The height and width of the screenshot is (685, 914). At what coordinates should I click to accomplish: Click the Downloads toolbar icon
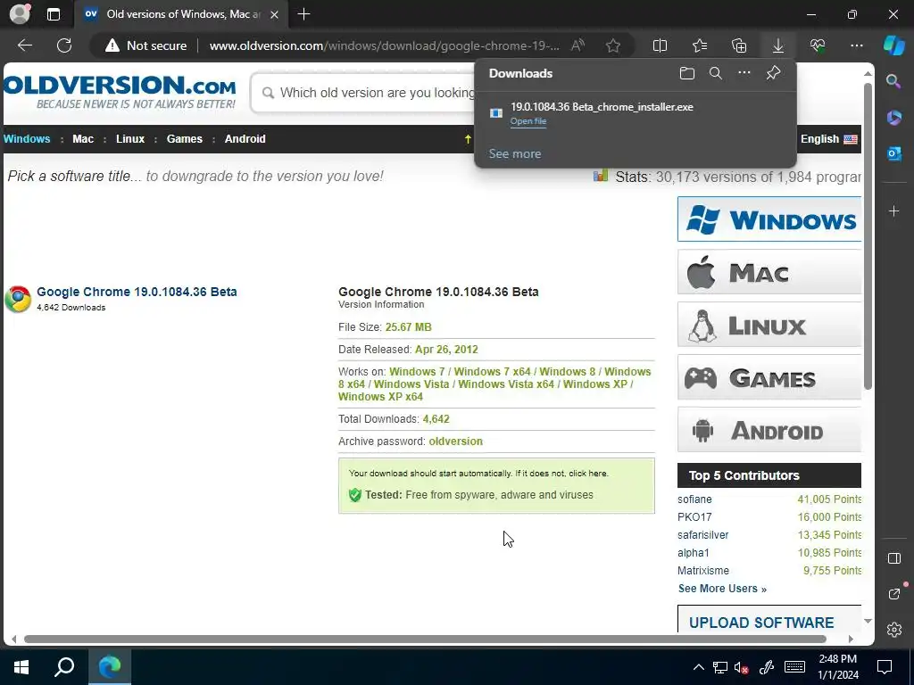point(777,45)
